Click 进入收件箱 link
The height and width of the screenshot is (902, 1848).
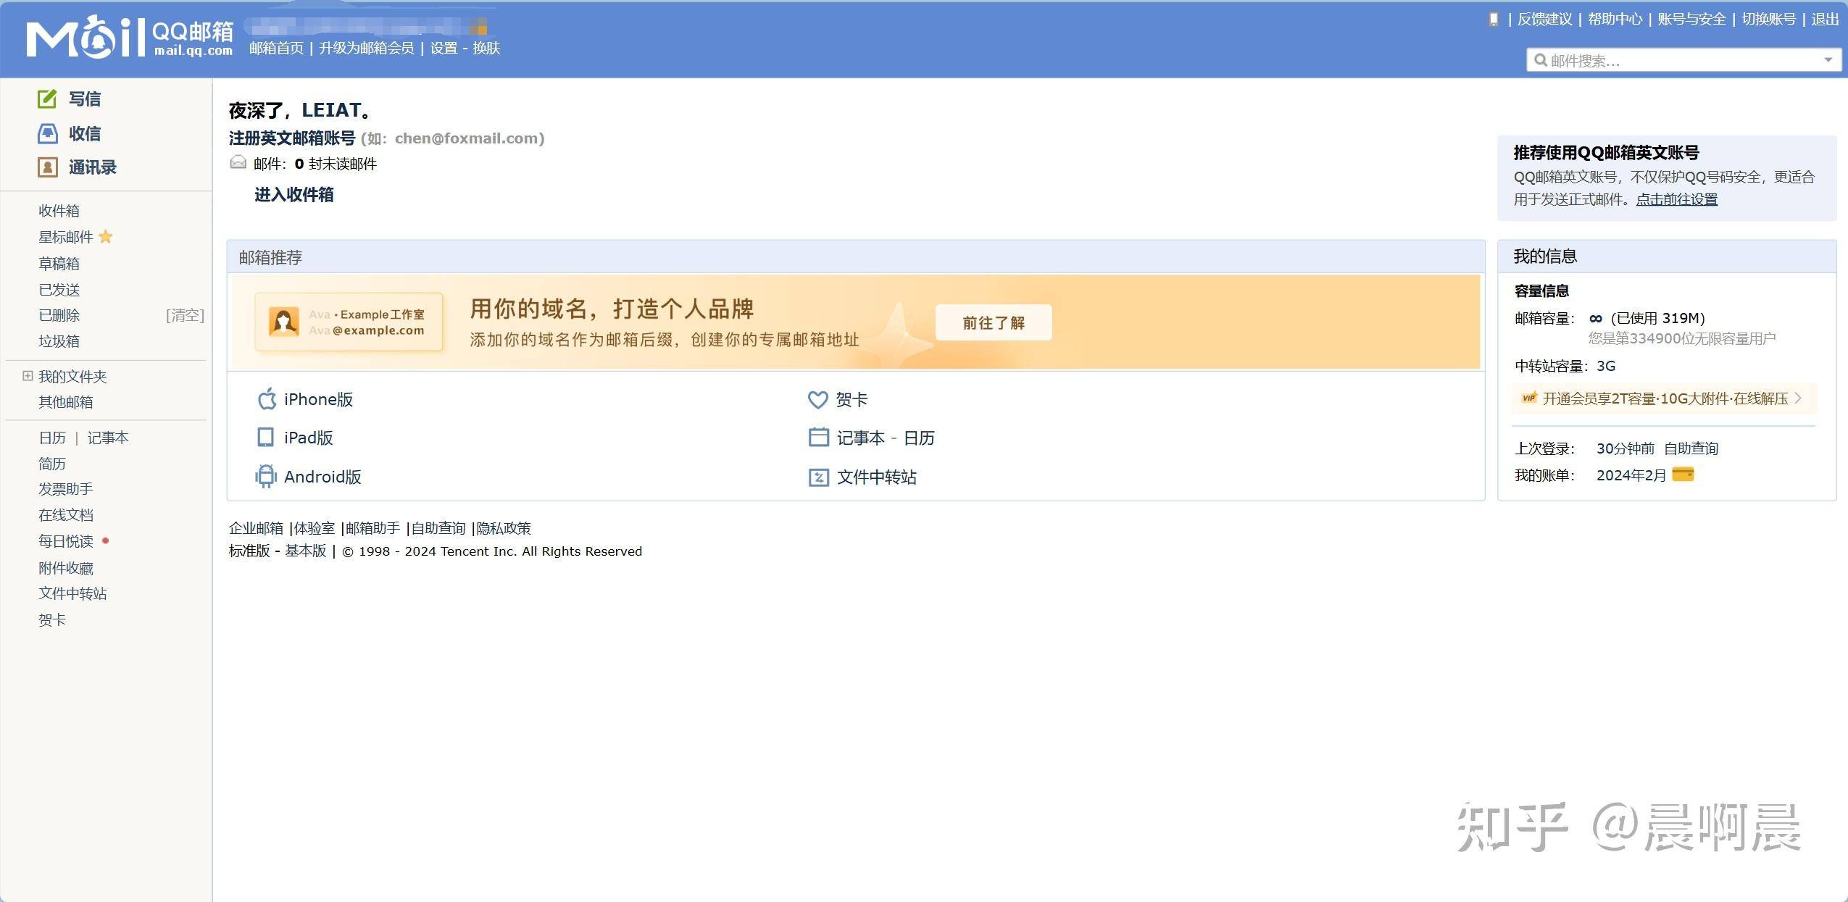(294, 194)
